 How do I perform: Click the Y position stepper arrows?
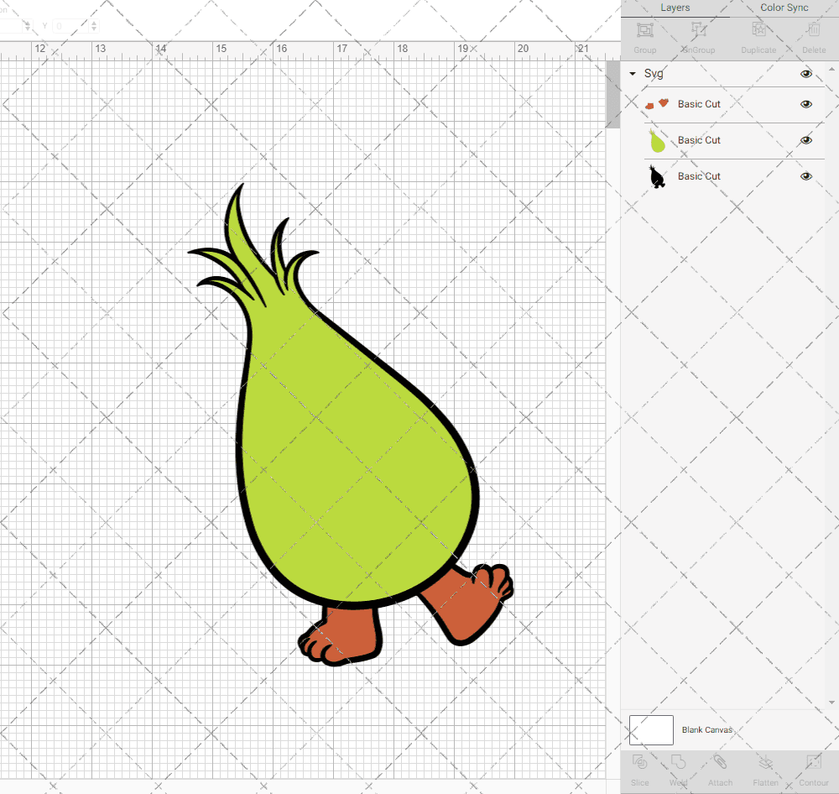[x=94, y=26]
